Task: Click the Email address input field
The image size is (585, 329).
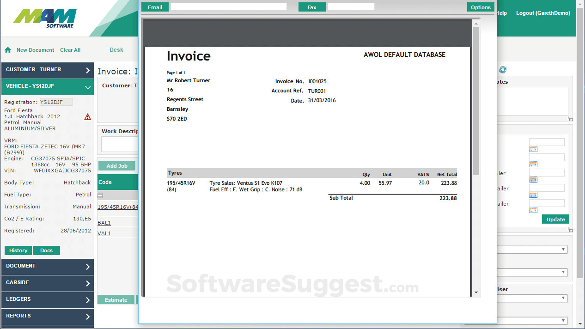Action: pyautogui.click(x=228, y=7)
